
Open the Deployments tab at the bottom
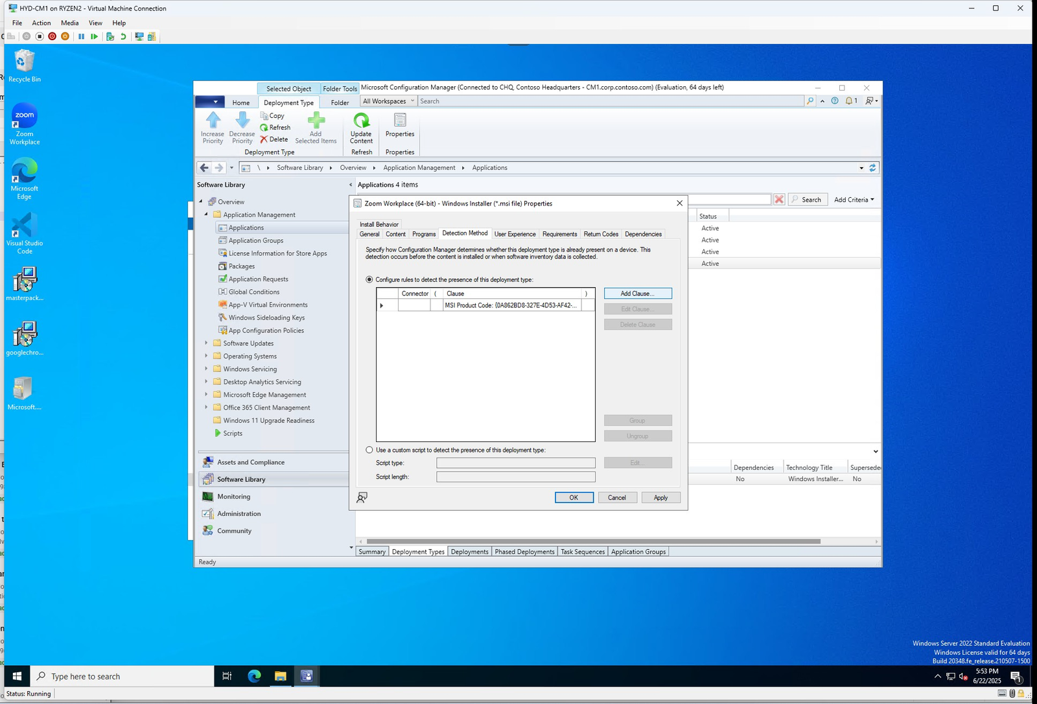pos(469,552)
